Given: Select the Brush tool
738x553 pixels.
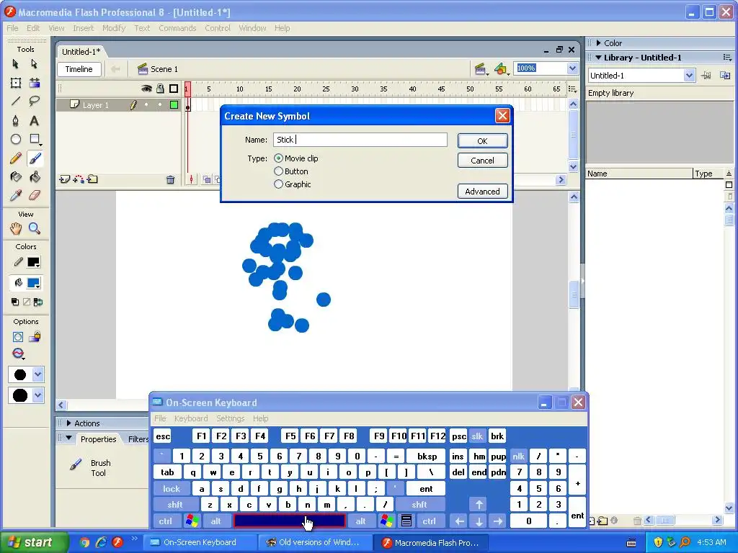Looking at the screenshot, I should pyautogui.click(x=35, y=158).
